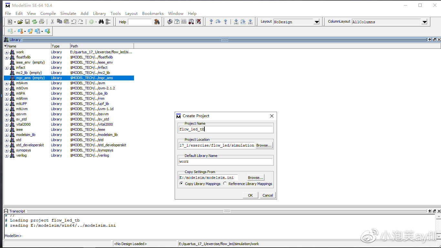Open the Tools menu
Viewport: 441px width, 248px height.
coord(116,13)
